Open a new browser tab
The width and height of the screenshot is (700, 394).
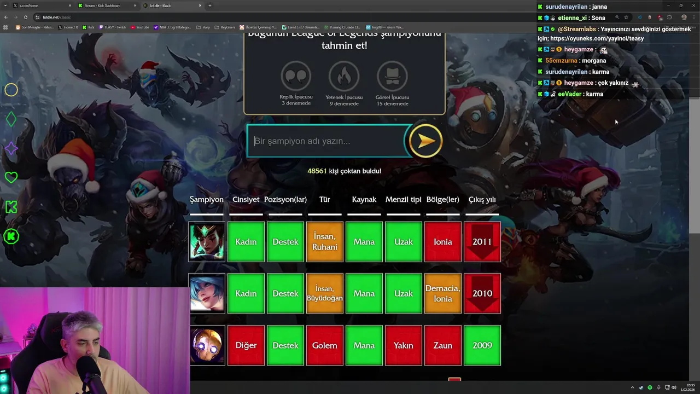pos(210,5)
